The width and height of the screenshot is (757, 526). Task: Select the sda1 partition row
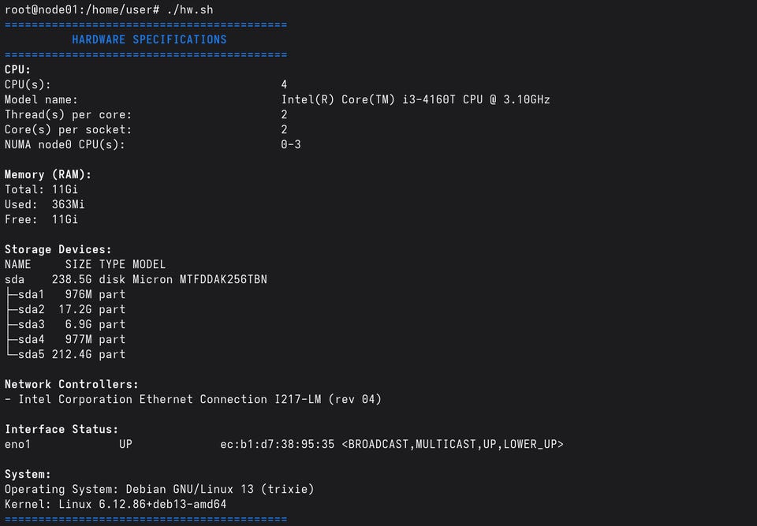point(65,294)
